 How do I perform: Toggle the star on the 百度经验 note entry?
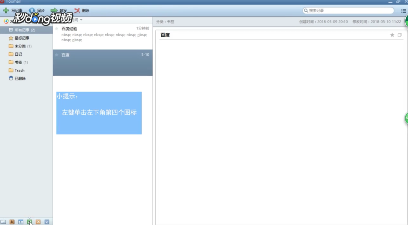pyautogui.click(x=57, y=28)
